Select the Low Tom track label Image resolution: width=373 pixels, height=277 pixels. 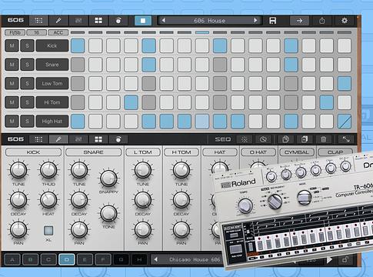click(52, 83)
